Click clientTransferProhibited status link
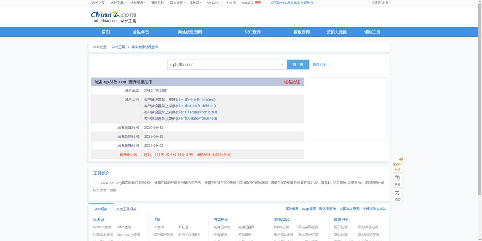Image resolution: width=482 pixels, height=241 pixels. pyautogui.click(x=197, y=112)
